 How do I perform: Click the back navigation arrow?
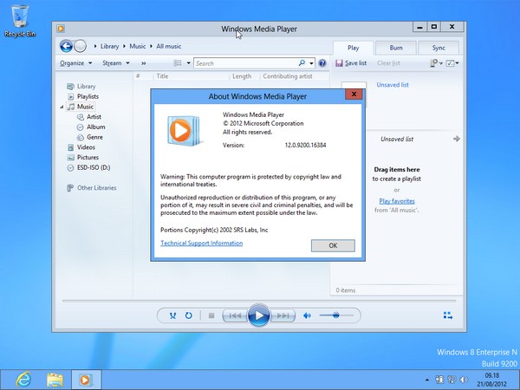(67, 46)
